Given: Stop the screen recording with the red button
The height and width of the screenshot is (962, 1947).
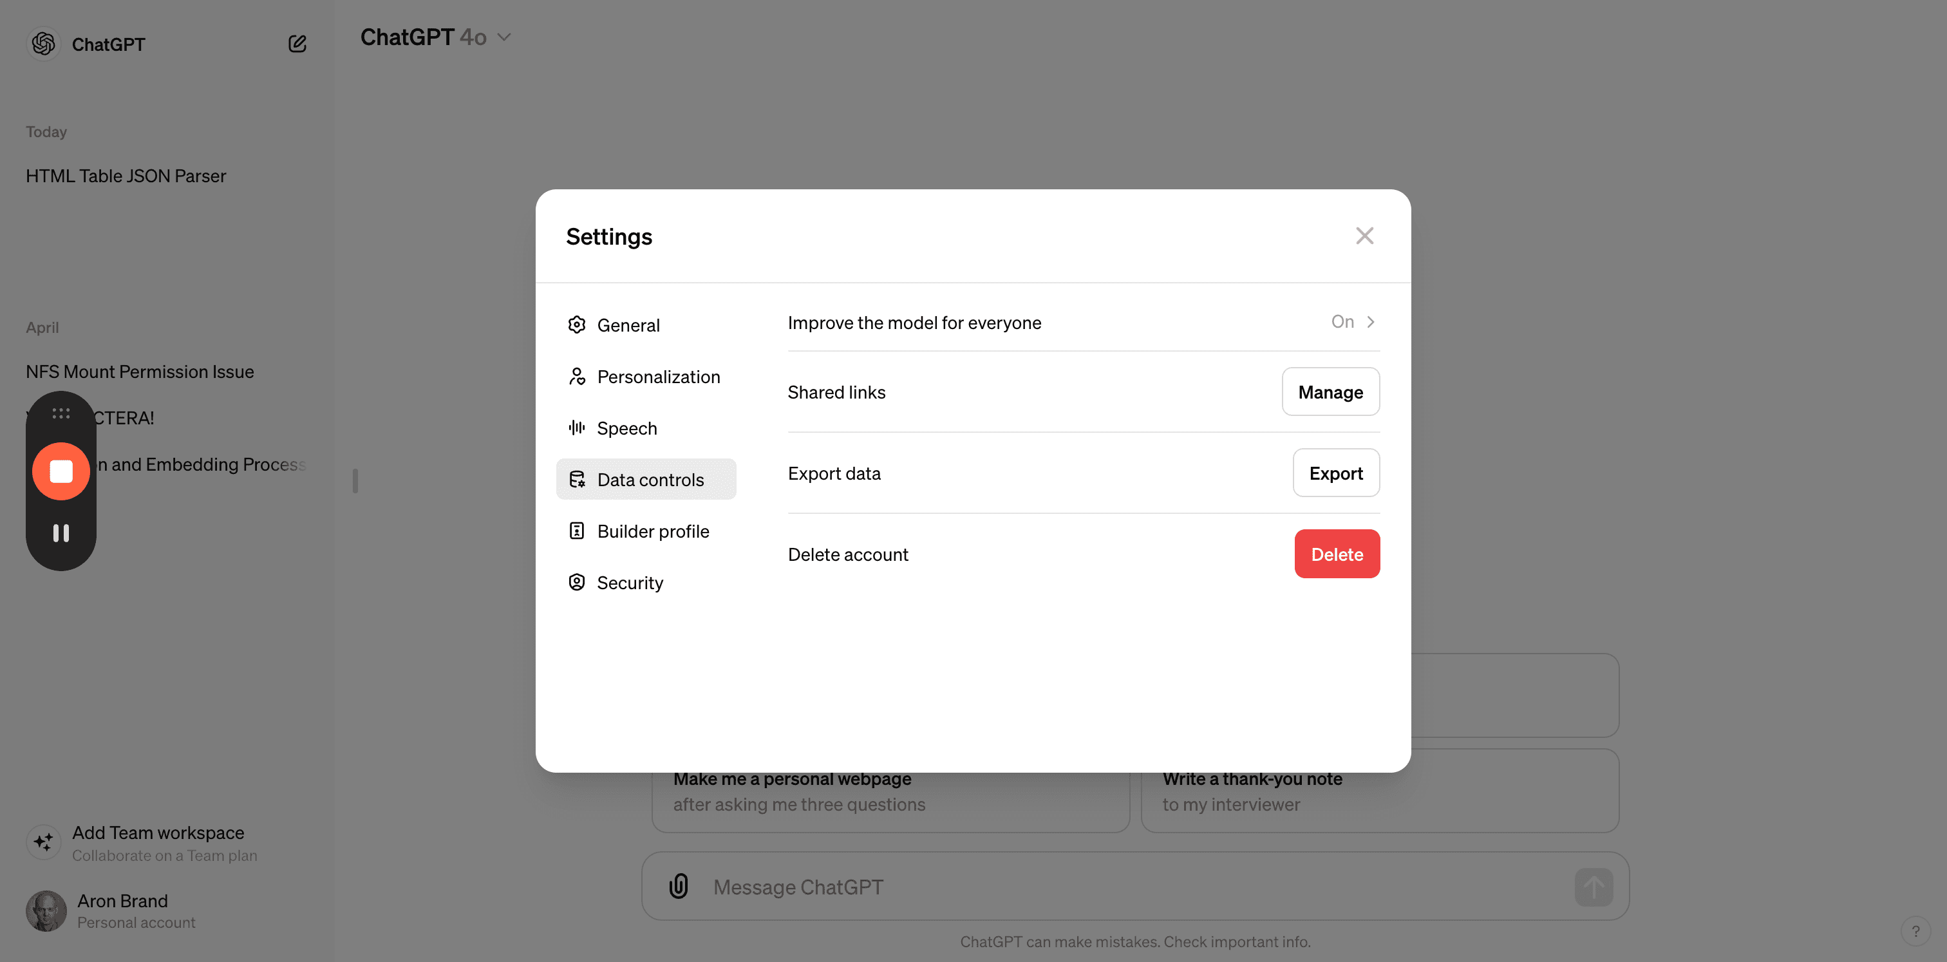Looking at the screenshot, I should coord(61,471).
